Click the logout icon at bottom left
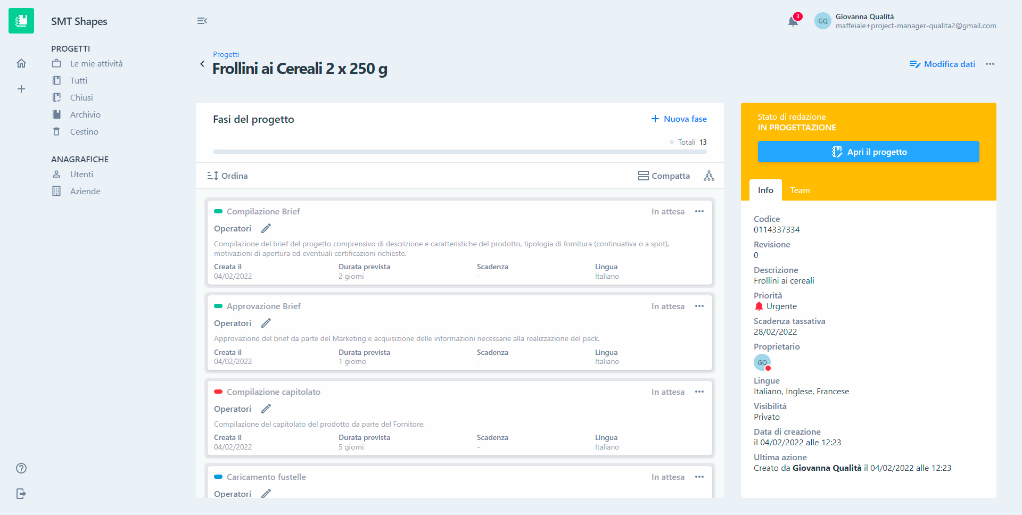 (21, 494)
